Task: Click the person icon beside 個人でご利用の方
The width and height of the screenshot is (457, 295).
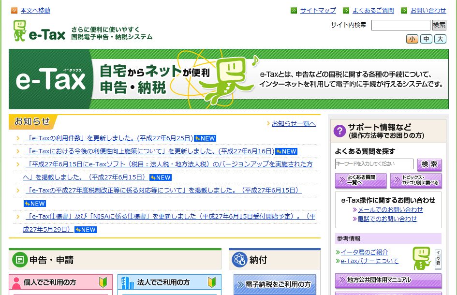Action: [x=16, y=283]
